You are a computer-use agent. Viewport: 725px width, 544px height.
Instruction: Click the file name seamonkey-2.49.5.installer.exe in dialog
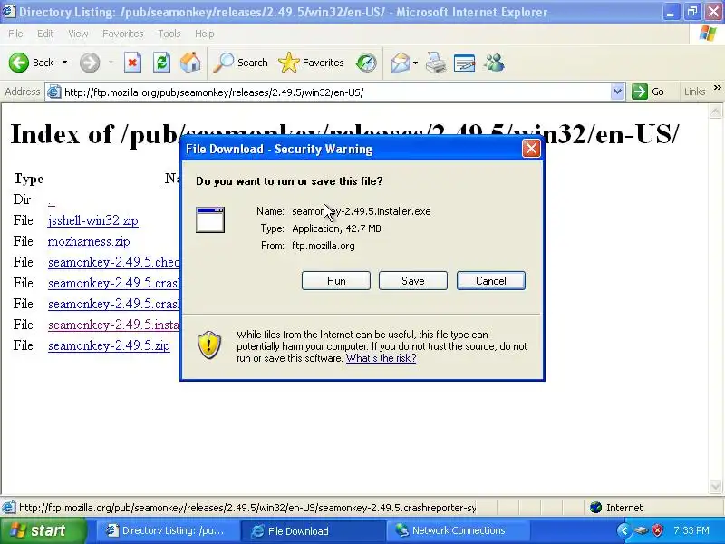(362, 211)
